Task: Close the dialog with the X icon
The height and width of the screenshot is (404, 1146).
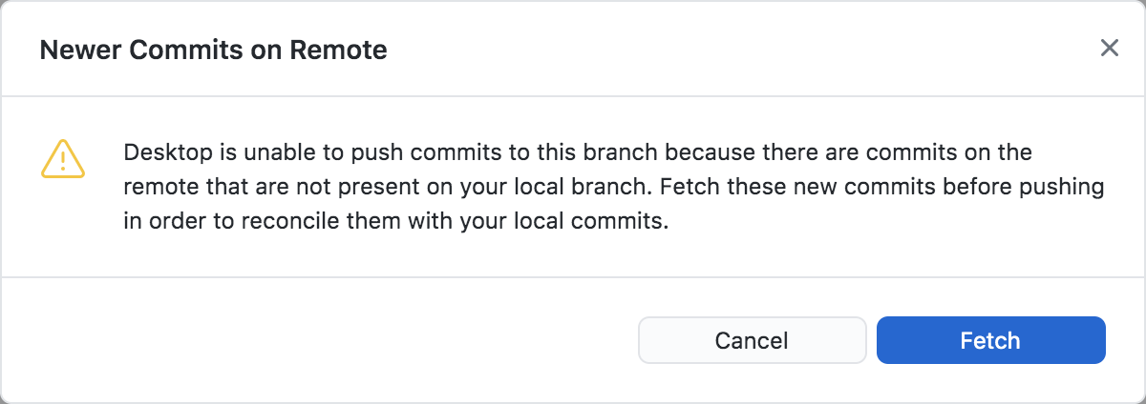Action: pyautogui.click(x=1109, y=49)
